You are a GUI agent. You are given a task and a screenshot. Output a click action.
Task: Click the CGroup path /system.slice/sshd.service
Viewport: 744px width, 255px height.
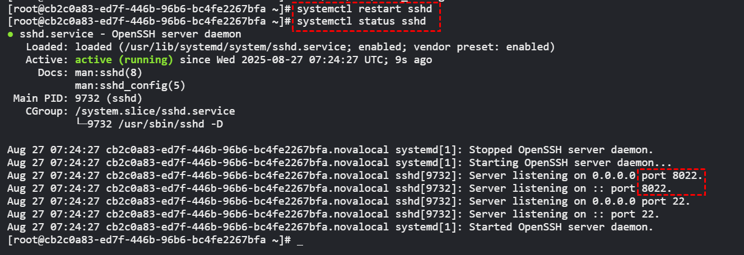(x=155, y=112)
